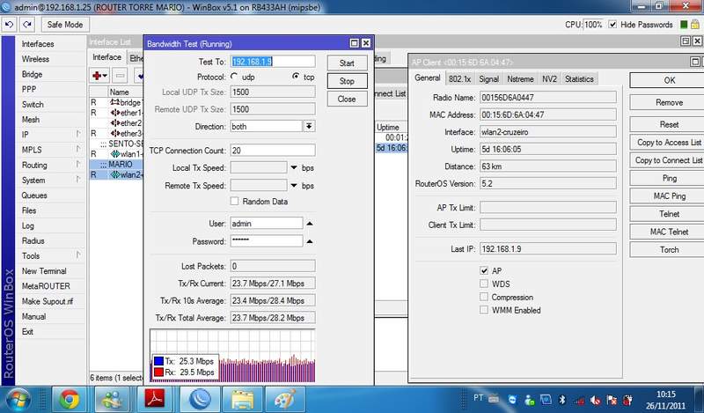Click the minus Remove button in Interface List
704x413 pixels.
tap(120, 76)
